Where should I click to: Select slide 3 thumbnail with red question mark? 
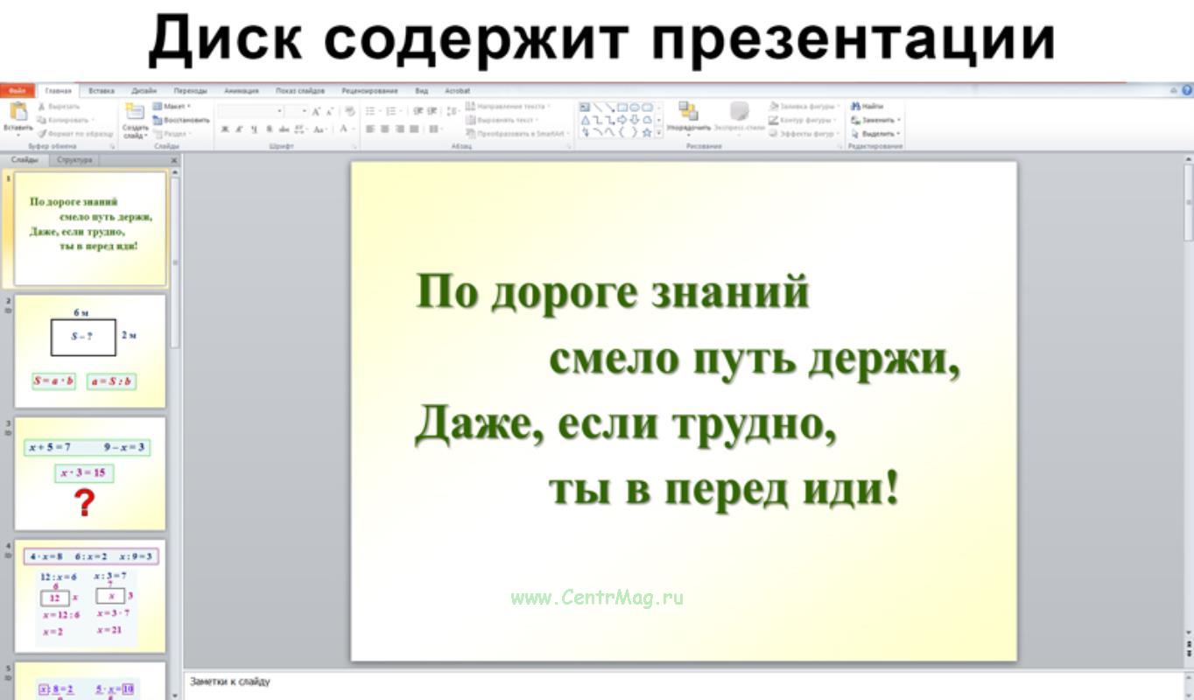click(90, 473)
